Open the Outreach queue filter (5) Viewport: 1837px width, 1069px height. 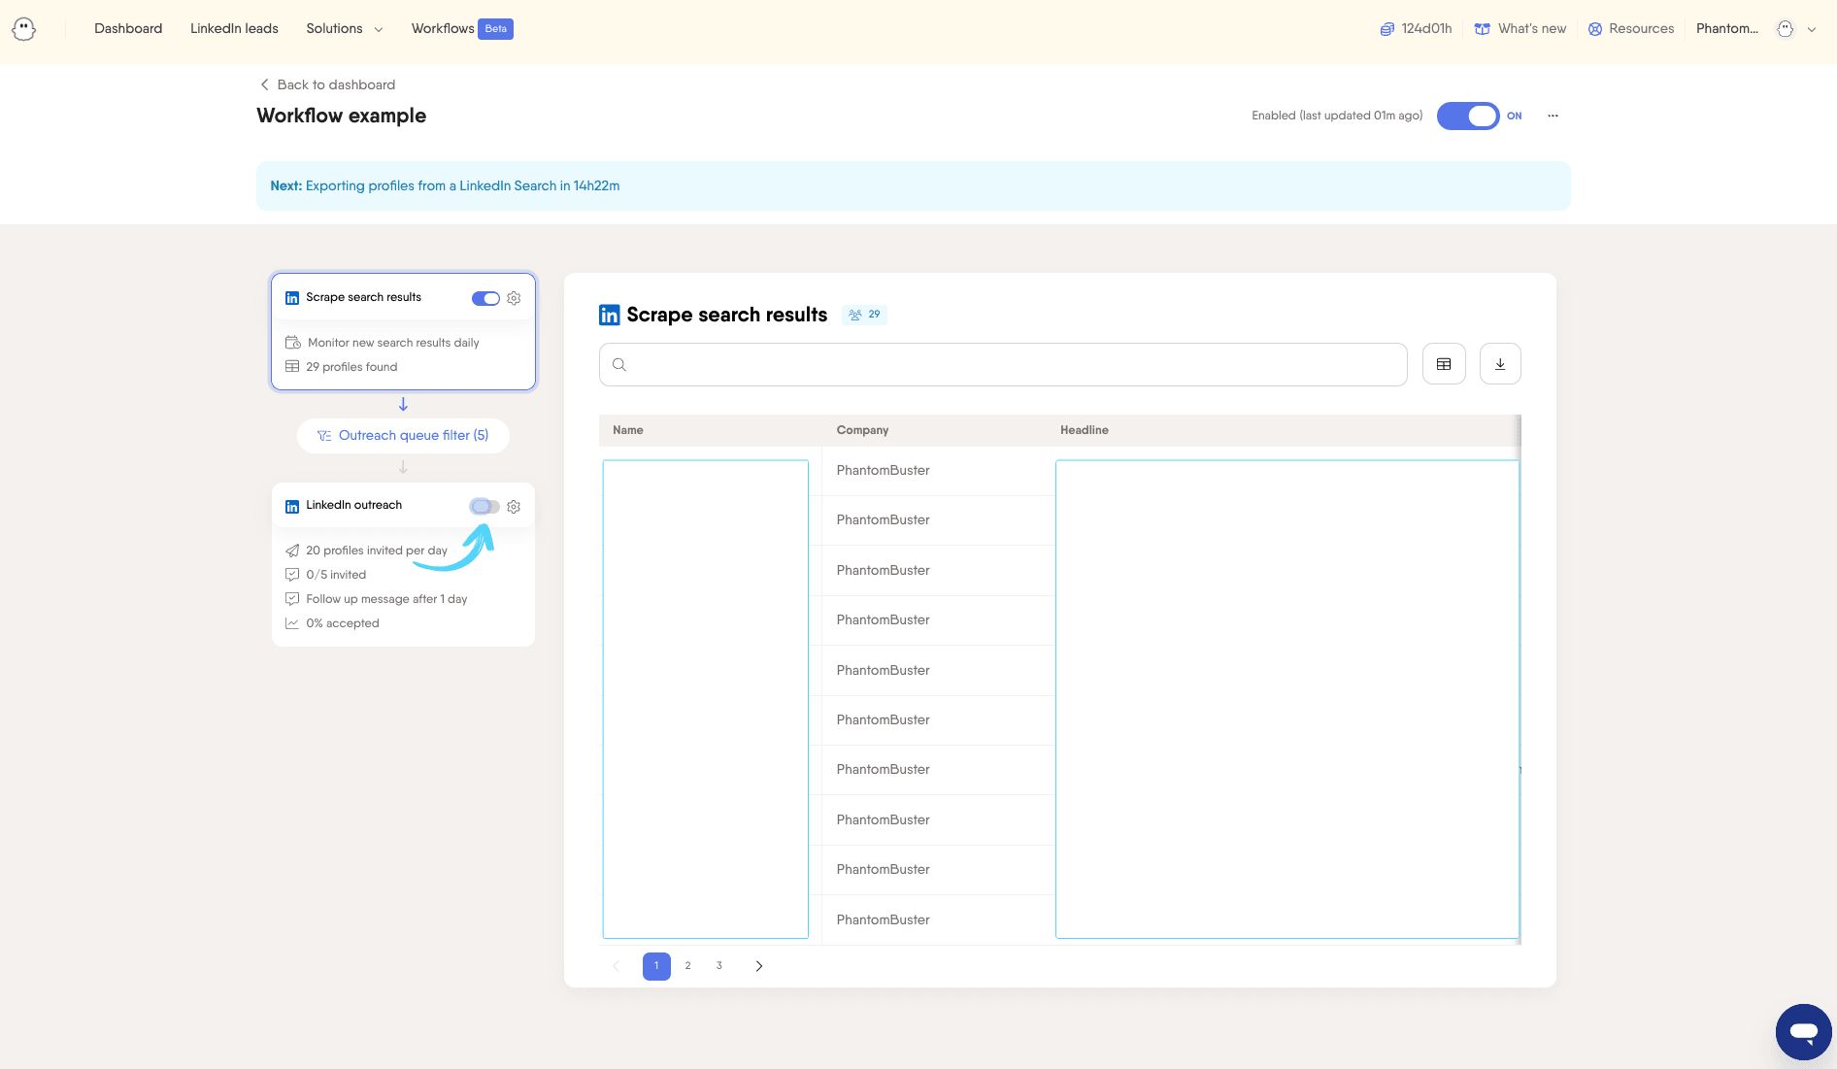coord(403,435)
